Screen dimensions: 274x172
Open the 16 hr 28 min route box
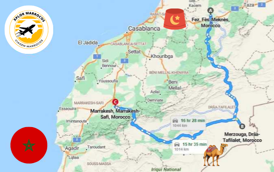(x=188, y=123)
